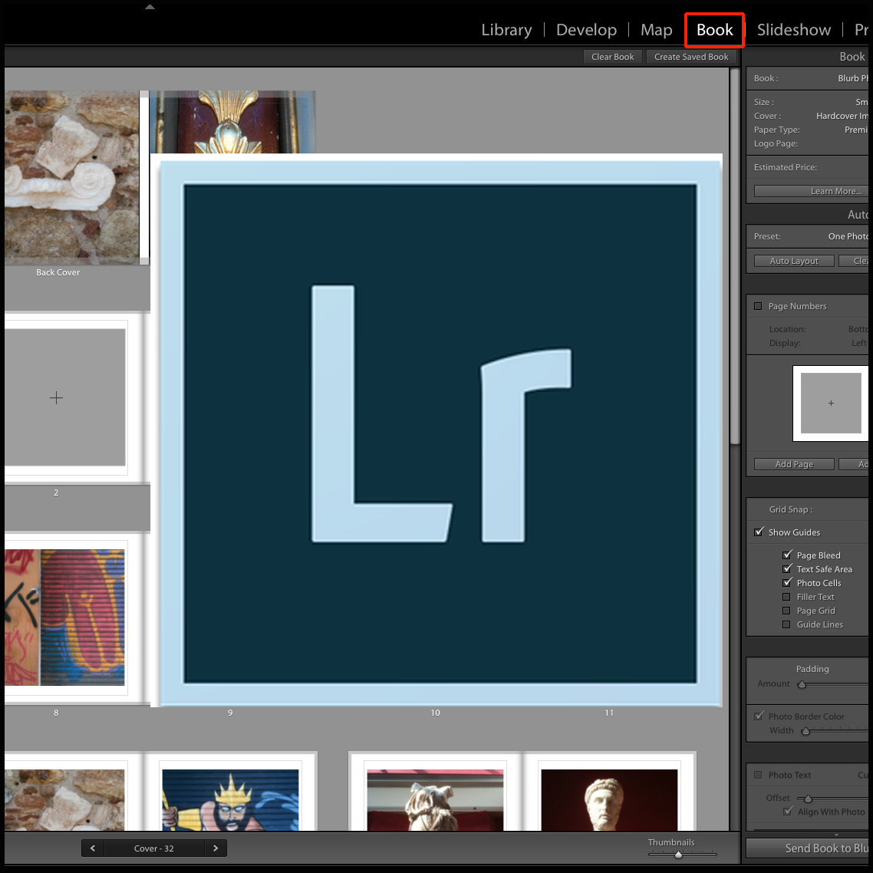Turn on Filler Text guide
This screenshot has width=873, height=873.
[786, 597]
